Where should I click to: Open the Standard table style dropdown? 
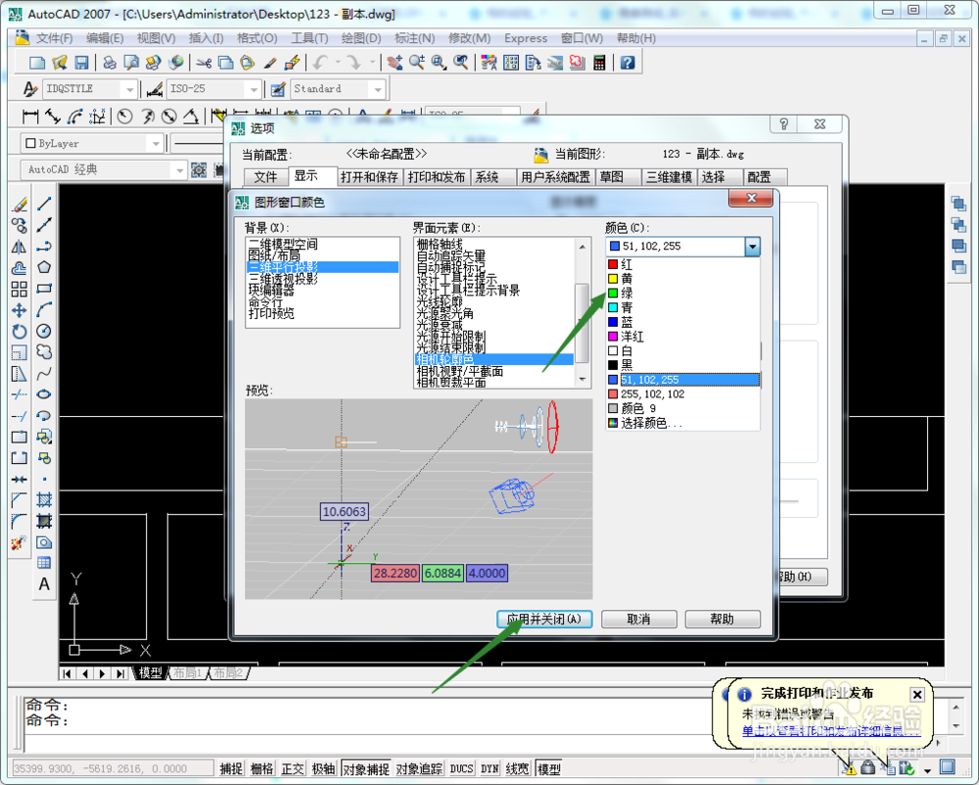coord(378,89)
